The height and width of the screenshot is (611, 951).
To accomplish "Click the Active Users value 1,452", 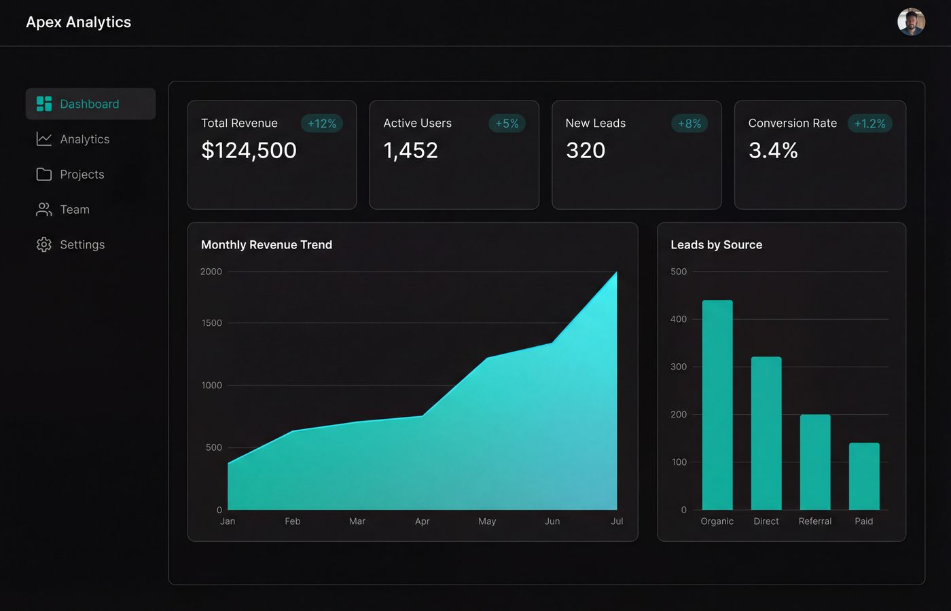I will 411,150.
